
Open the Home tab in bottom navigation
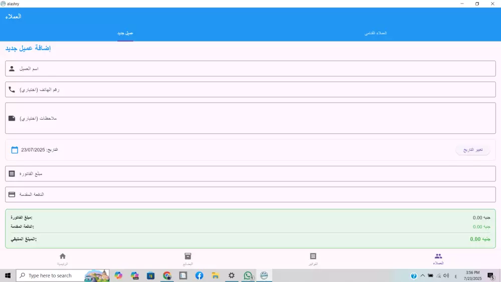point(63,258)
